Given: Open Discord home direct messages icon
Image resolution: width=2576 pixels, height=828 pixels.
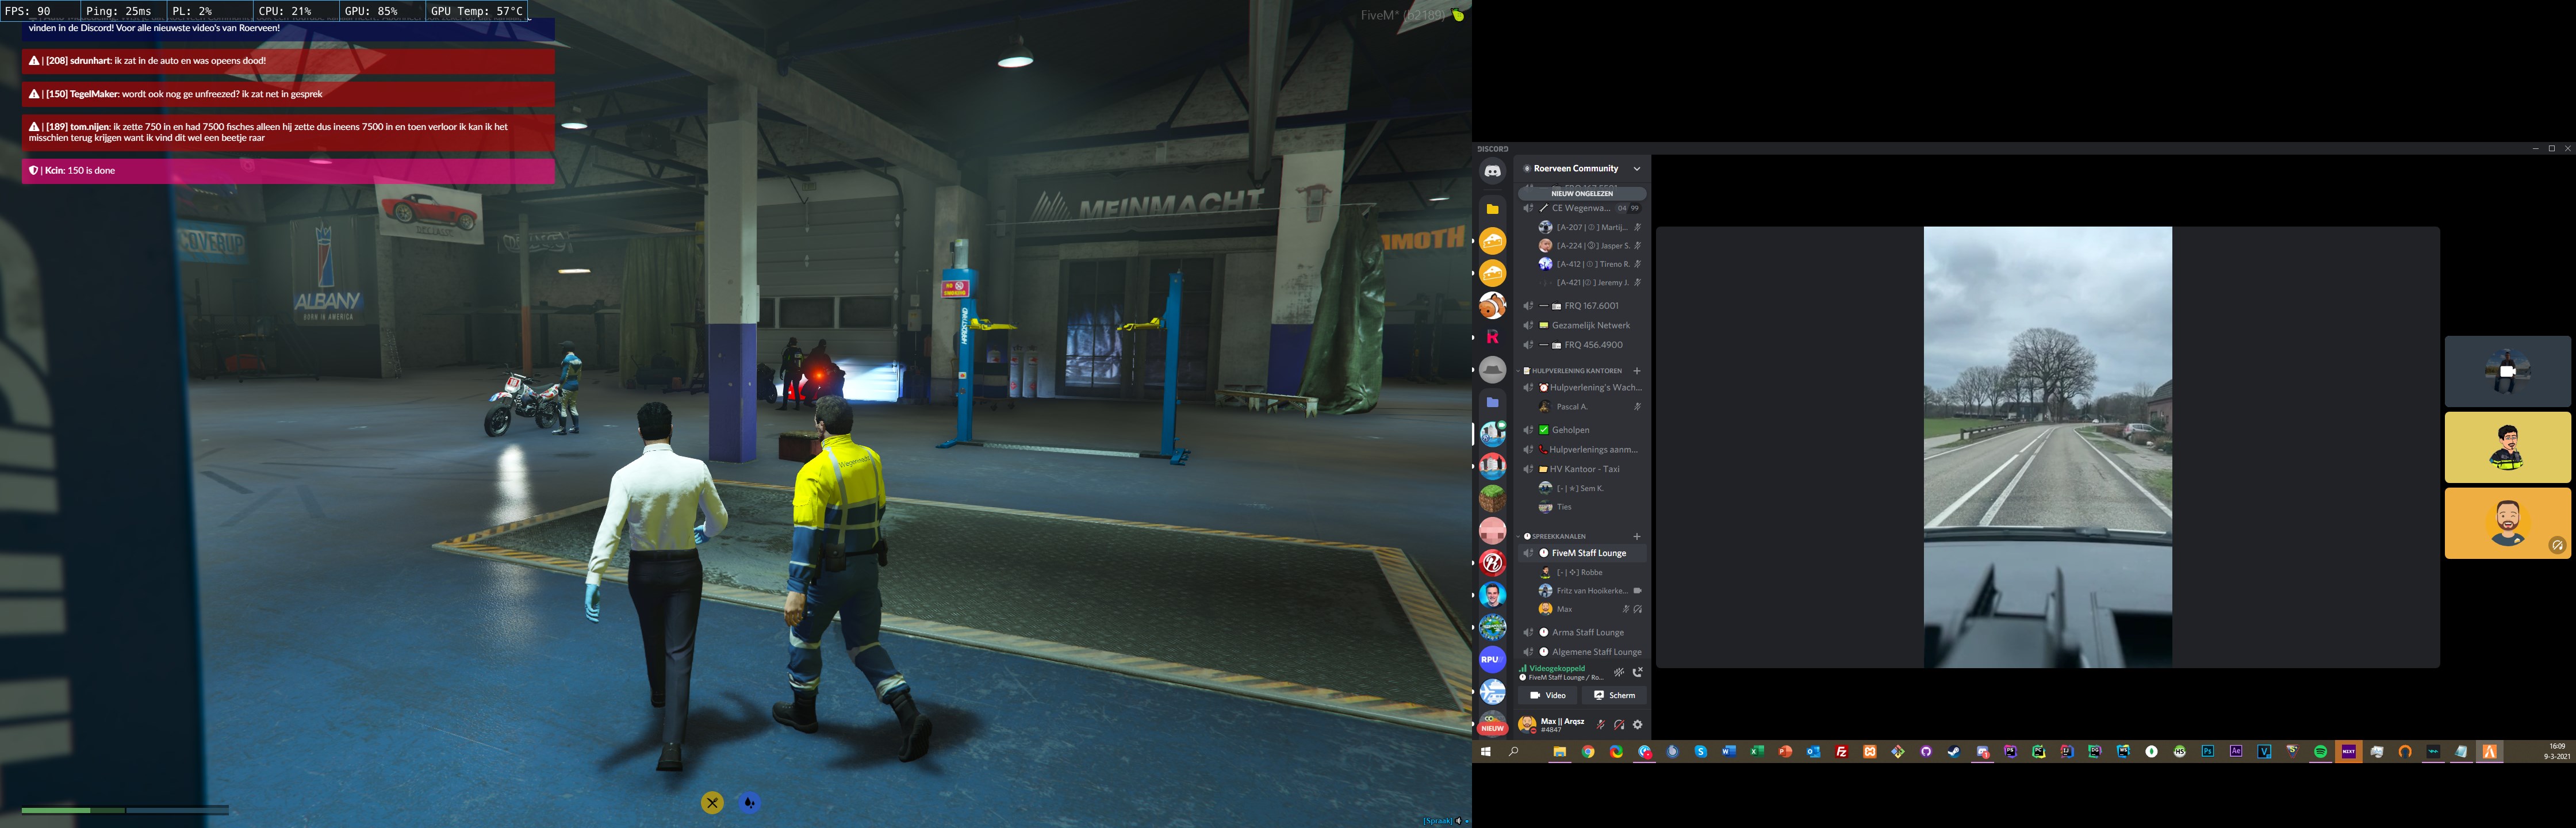Looking at the screenshot, I should [x=1492, y=171].
